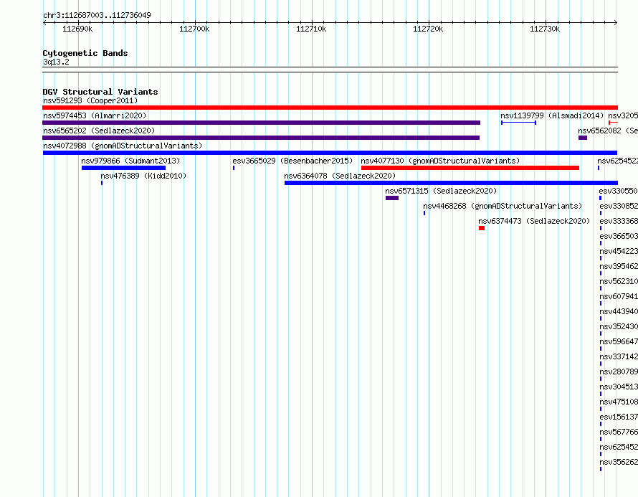638x497 pixels.
Task: Open the nsv476389 (Kidd2010) variant label
Action: (x=143, y=176)
